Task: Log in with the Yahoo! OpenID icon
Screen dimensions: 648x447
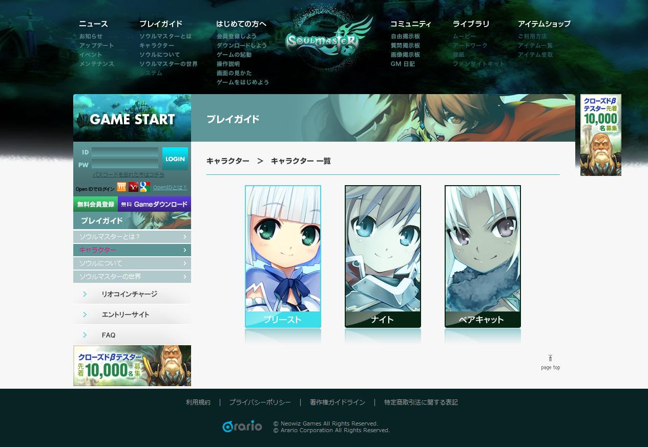Action: pos(133,187)
